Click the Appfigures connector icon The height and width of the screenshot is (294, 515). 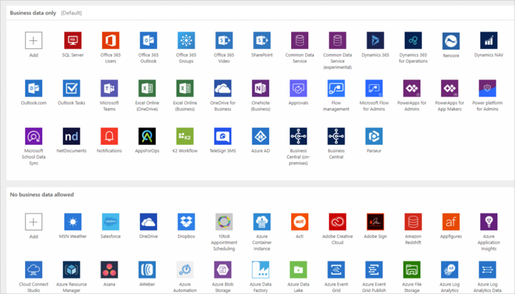(451, 222)
